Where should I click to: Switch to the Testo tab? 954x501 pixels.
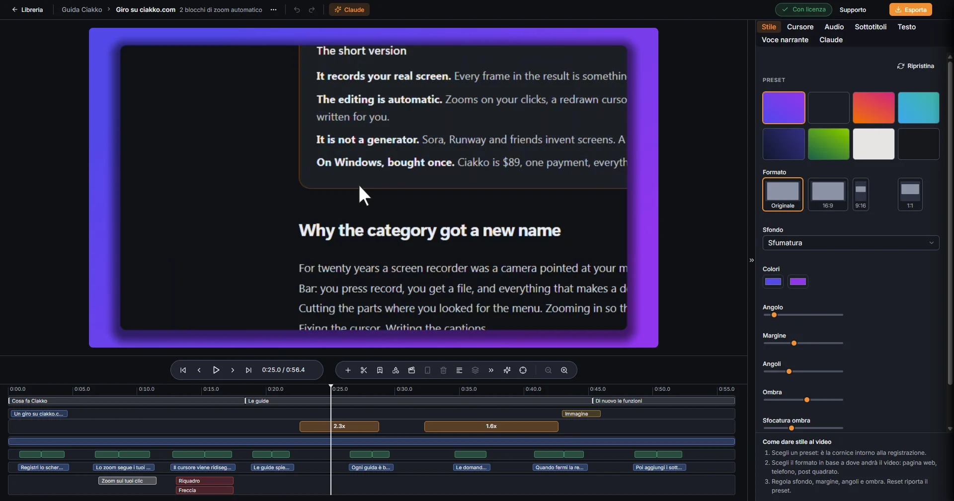906,27
